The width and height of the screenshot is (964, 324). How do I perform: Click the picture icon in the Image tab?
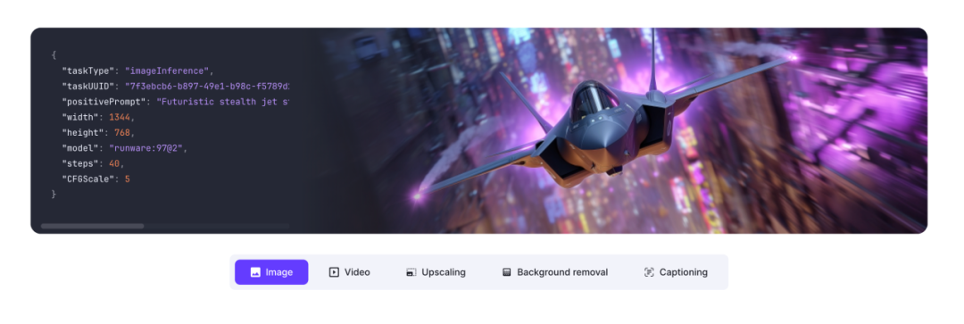(x=255, y=272)
